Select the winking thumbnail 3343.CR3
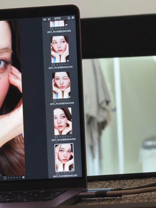Image resolution: width=156 pixels, height=208 pixels. [61, 85]
